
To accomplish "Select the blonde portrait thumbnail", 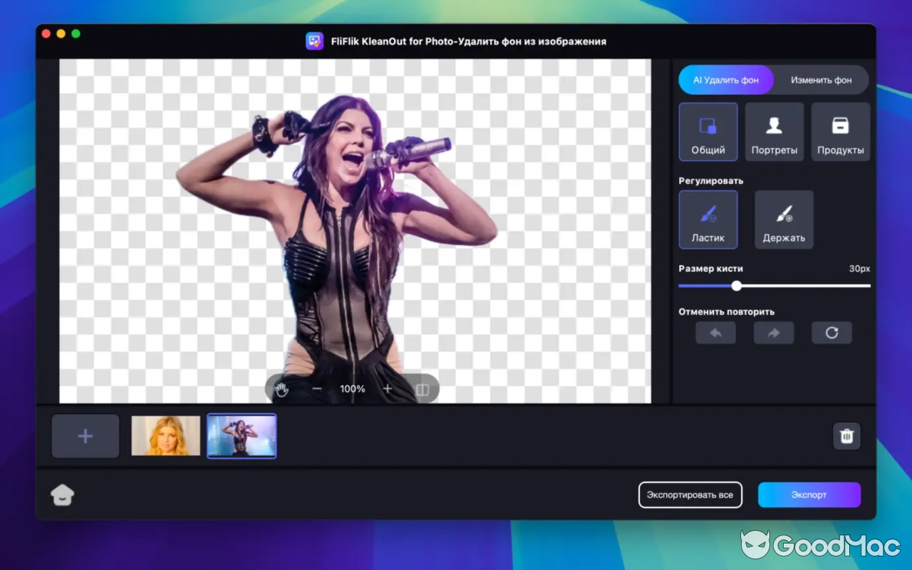I will (165, 436).
